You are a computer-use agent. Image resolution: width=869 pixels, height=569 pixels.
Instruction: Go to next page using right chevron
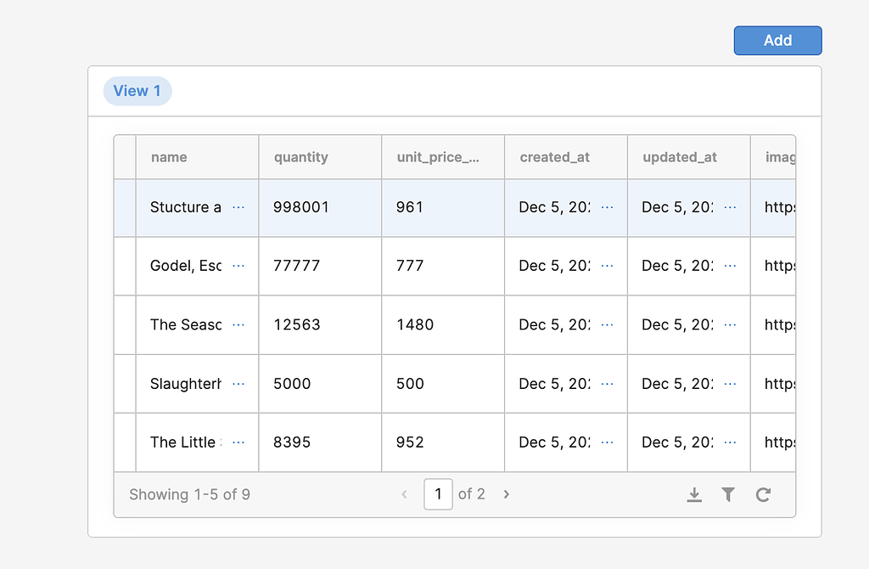[506, 494]
